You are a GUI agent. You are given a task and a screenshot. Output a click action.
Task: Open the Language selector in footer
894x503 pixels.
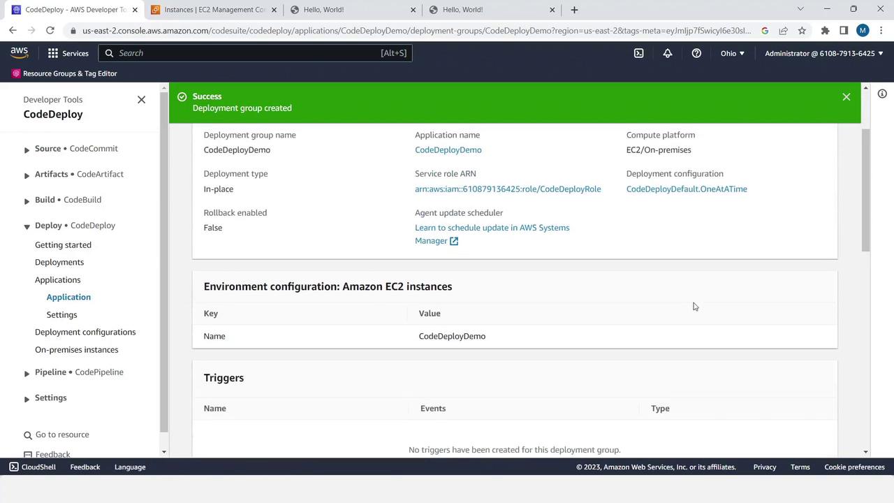pos(130,467)
